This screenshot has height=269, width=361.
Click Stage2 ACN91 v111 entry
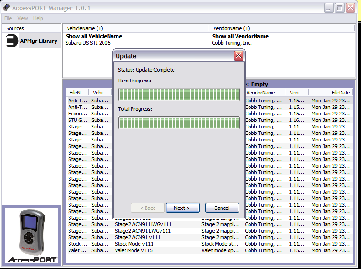coord(138,237)
